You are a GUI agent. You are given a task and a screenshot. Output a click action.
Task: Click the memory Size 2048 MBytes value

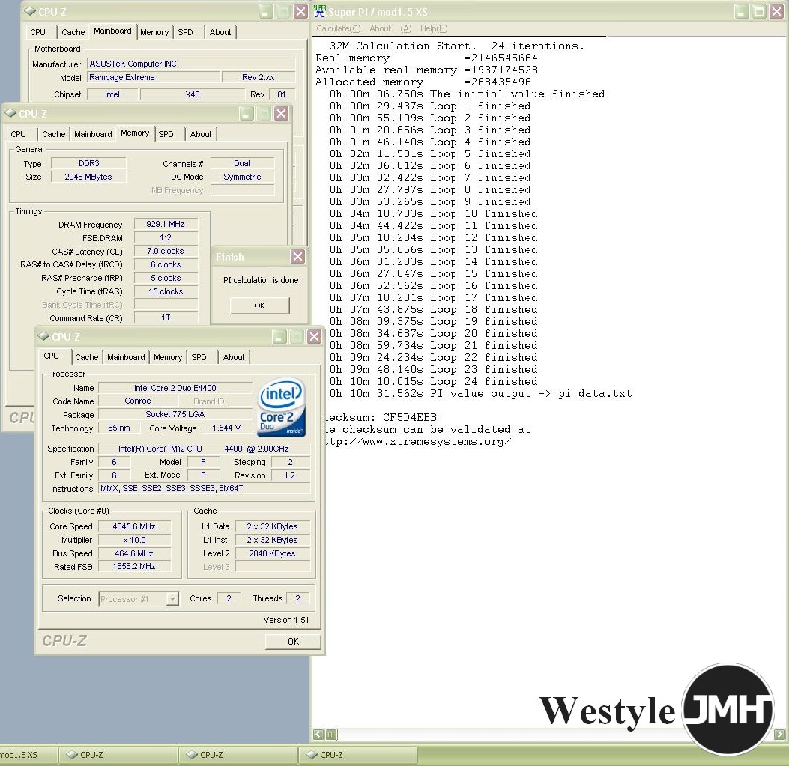88,177
